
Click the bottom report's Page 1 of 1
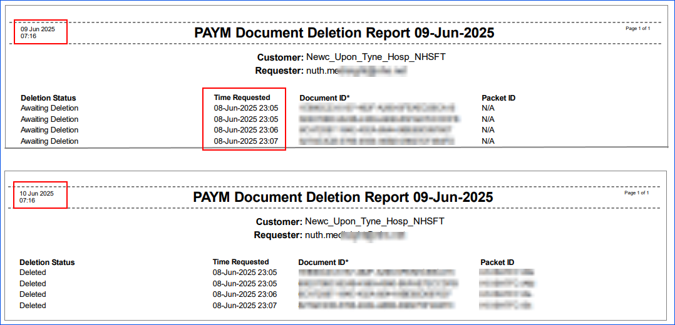tap(636, 193)
